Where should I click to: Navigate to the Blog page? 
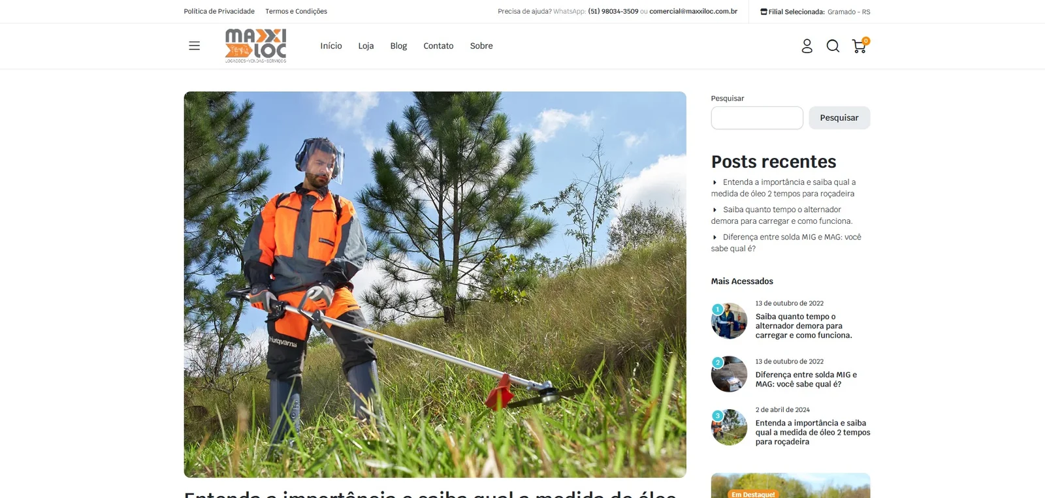point(398,46)
